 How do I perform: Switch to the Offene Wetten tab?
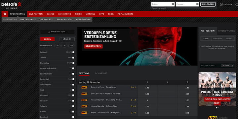226,31
